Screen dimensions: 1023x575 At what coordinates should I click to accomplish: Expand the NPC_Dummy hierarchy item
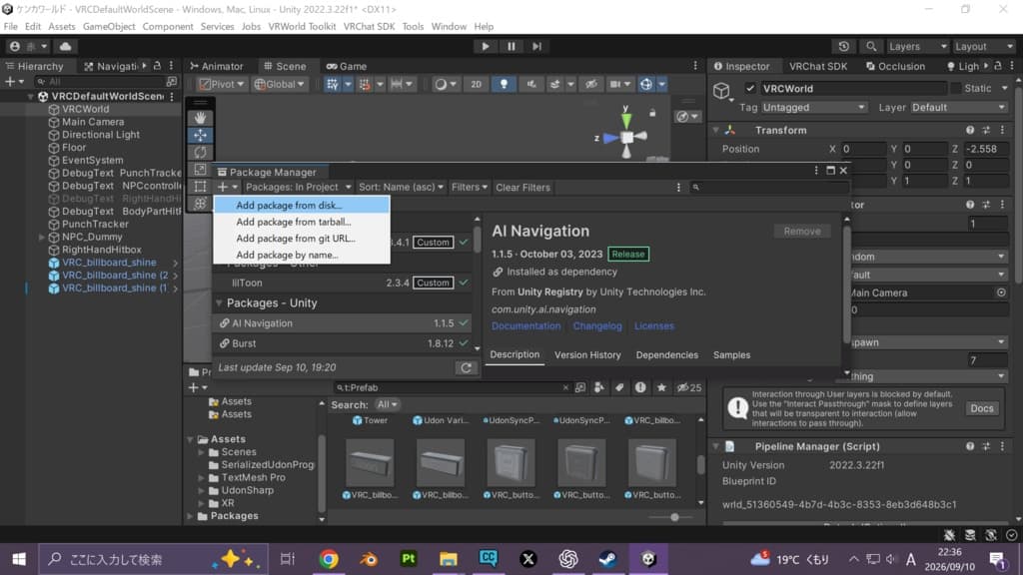tap(42, 237)
